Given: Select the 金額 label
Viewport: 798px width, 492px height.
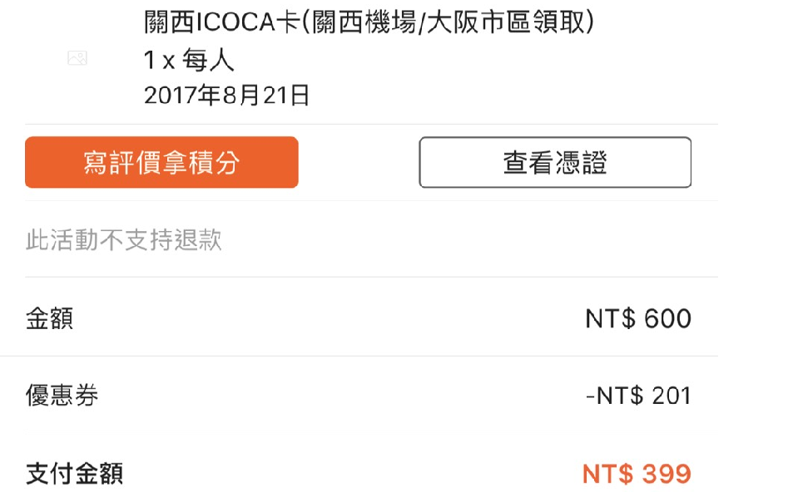Looking at the screenshot, I should (49, 318).
